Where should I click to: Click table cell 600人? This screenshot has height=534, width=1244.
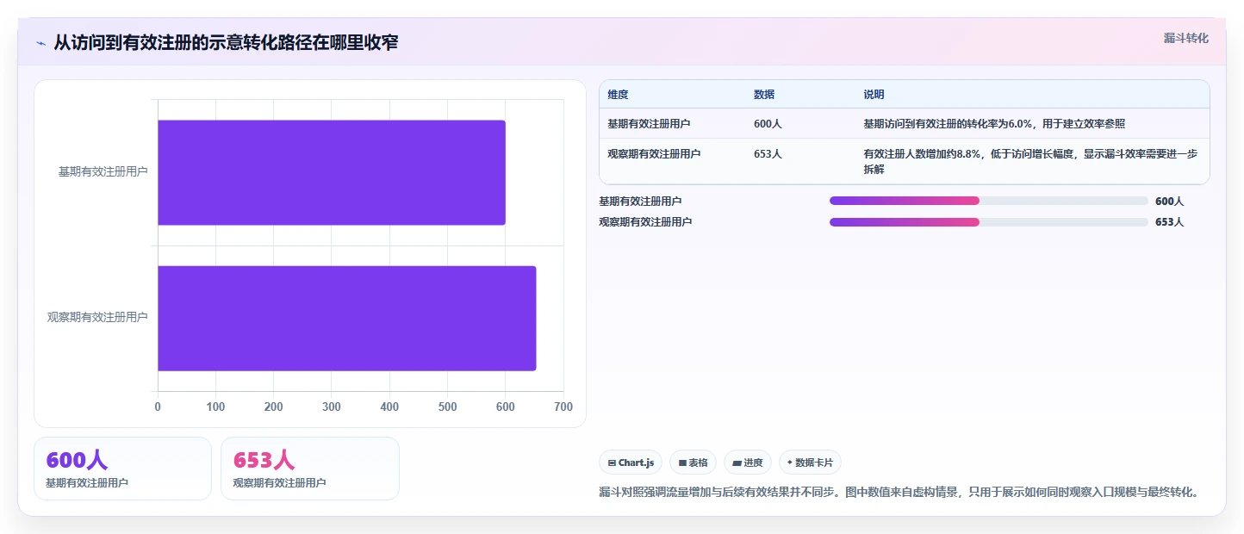click(768, 124)
